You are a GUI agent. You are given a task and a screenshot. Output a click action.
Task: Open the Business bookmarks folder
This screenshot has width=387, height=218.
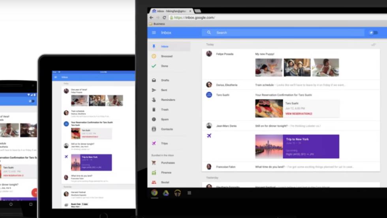tap(157, 24)
